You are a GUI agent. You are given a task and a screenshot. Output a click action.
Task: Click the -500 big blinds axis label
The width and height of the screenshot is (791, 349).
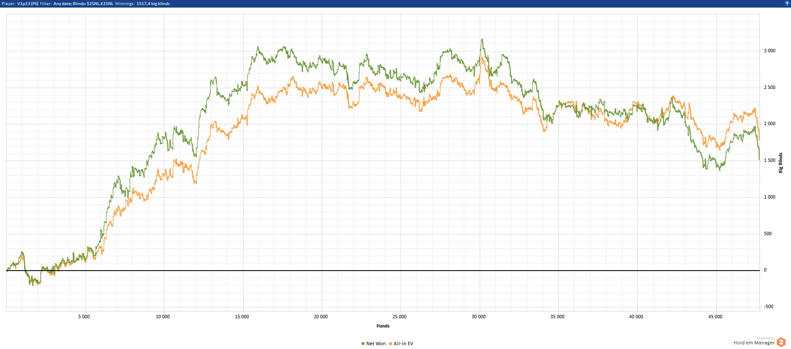tap(769, 306)
